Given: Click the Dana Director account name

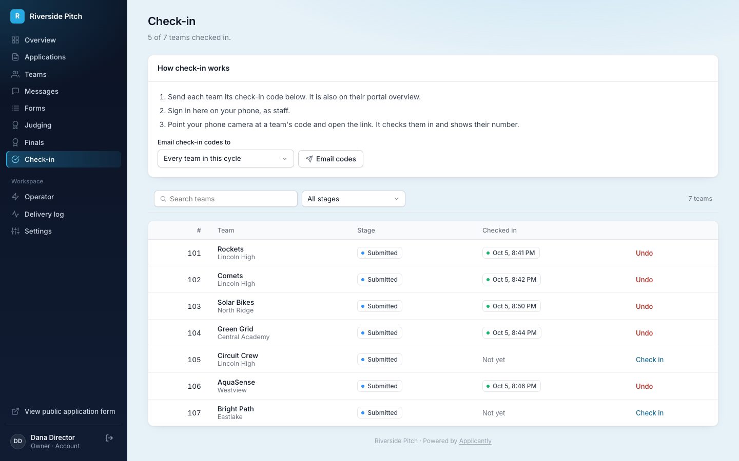Looking at the screenshot, I should (53, 437).
